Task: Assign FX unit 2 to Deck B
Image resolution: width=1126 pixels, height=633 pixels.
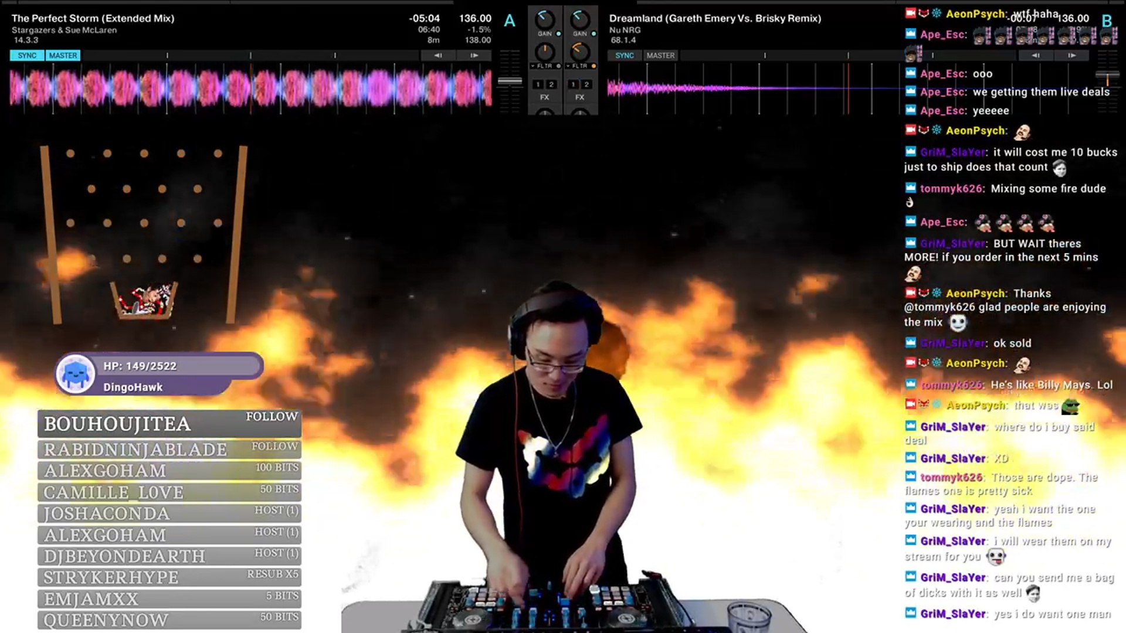Action: pyautogui.click(x=586, y=84)
